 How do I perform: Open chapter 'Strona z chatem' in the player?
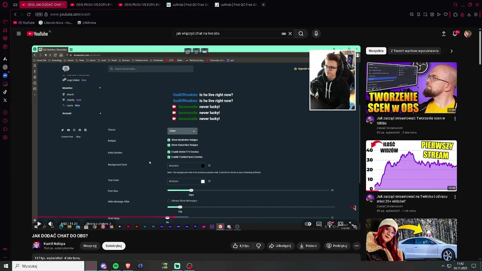(x=99, y=224)
